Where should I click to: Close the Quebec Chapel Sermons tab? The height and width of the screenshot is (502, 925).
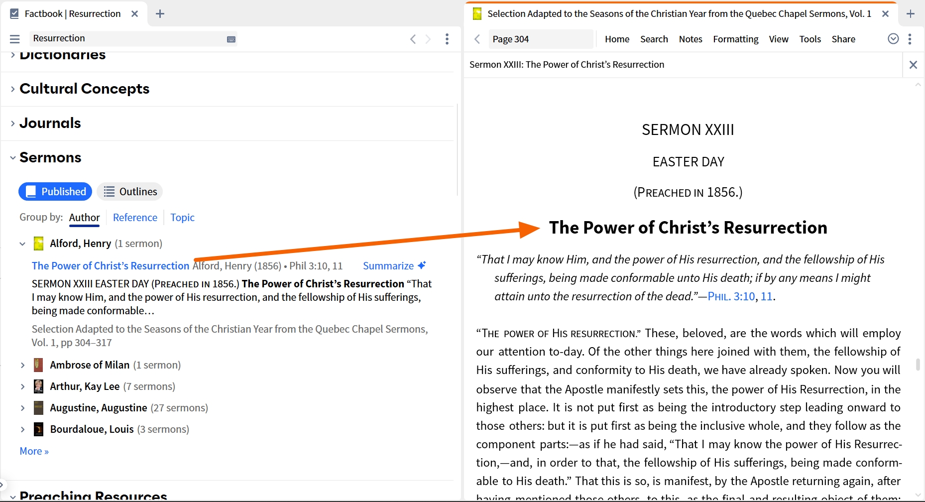(886, 14)
